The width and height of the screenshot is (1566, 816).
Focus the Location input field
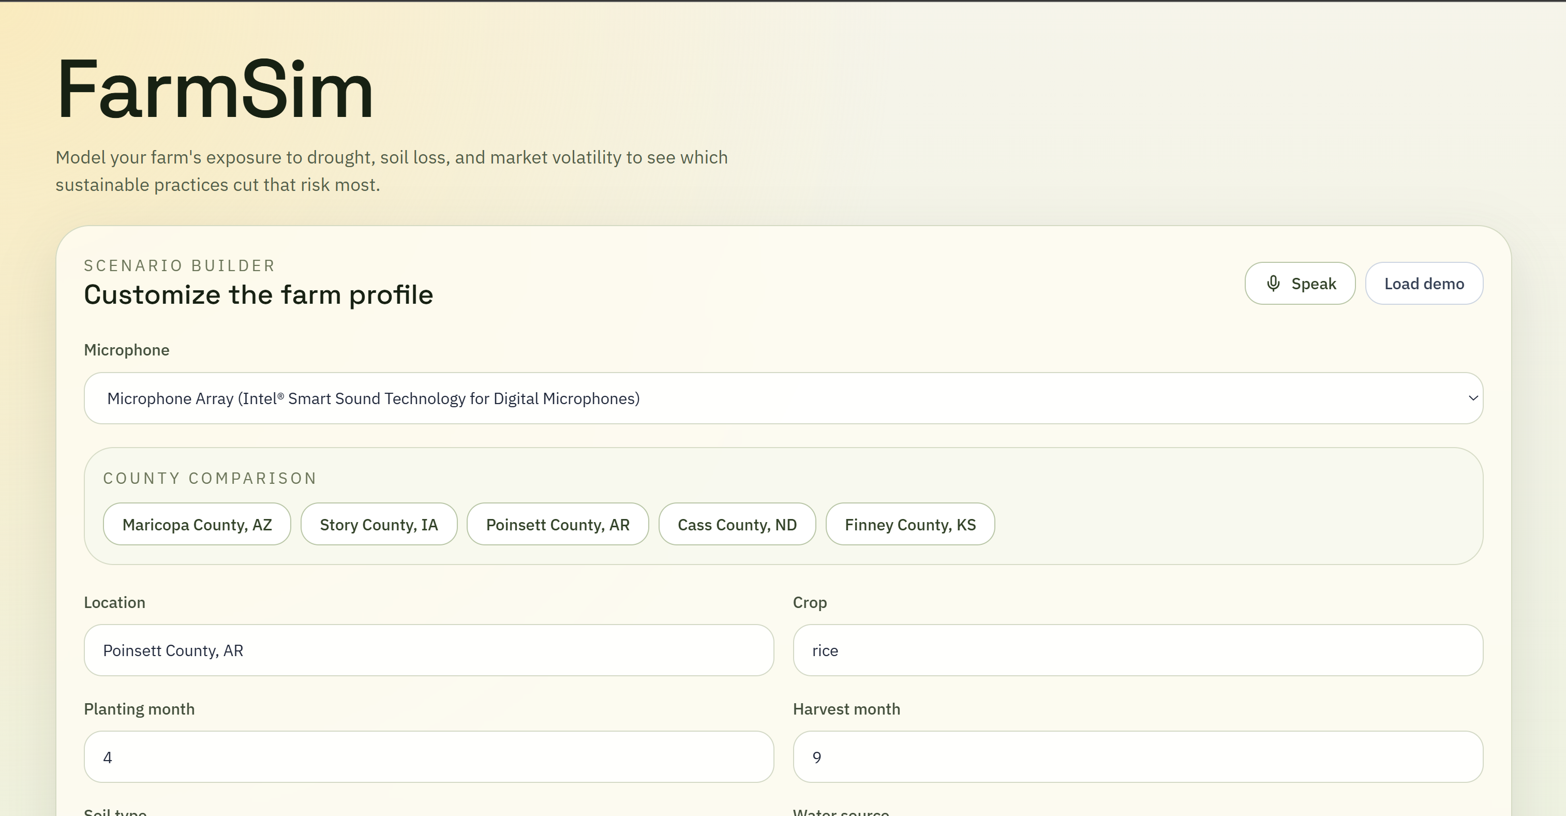click(428, 650)
